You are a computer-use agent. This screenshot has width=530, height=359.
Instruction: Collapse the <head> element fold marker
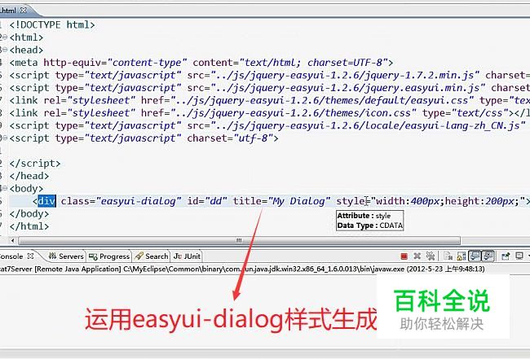[4, 50]
